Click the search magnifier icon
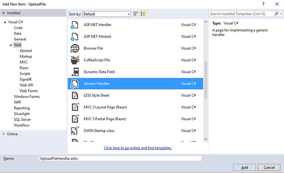Image resolution: width=284 pixels, height=173 pixels. pos(276,14)
